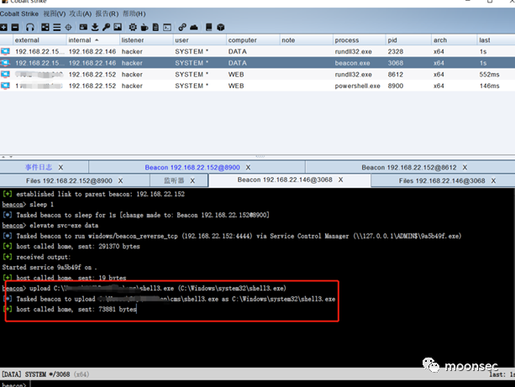Switch to Files 192.168.22.146@3068 tab
515x387 pixels.
click(442, 180)
